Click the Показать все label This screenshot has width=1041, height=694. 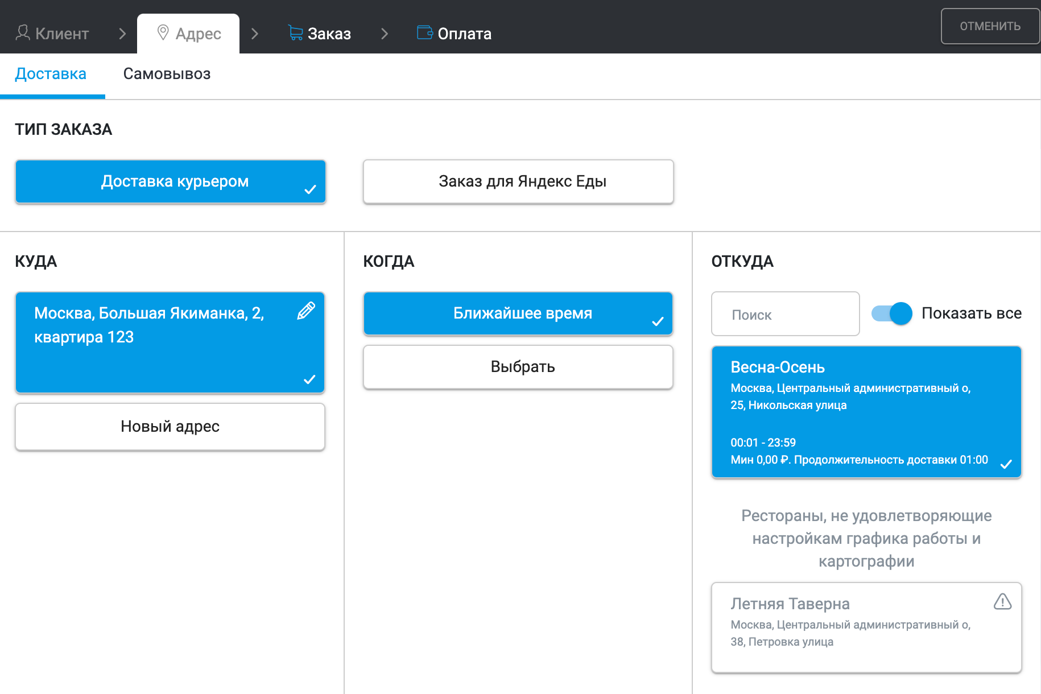(972, 313)
